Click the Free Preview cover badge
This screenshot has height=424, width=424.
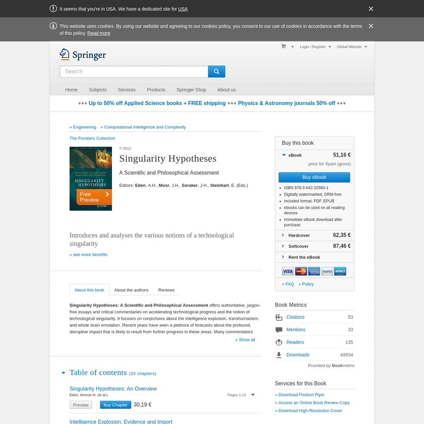(94, 197)
